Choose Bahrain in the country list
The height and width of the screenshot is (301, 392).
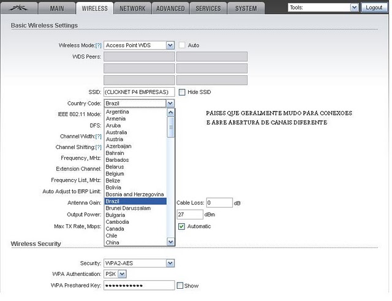click(135, 153)
